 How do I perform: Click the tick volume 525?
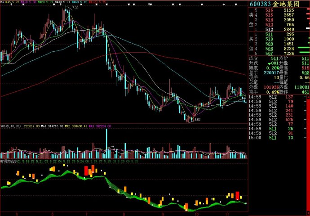[x=289, y=120]
